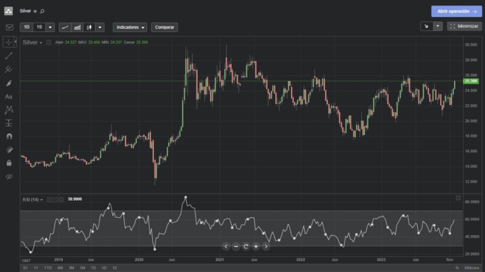Viewport: 485px width, 272px height.
Task: Lock all drawings with padlock icon
Action: click(x=9, y=163)
